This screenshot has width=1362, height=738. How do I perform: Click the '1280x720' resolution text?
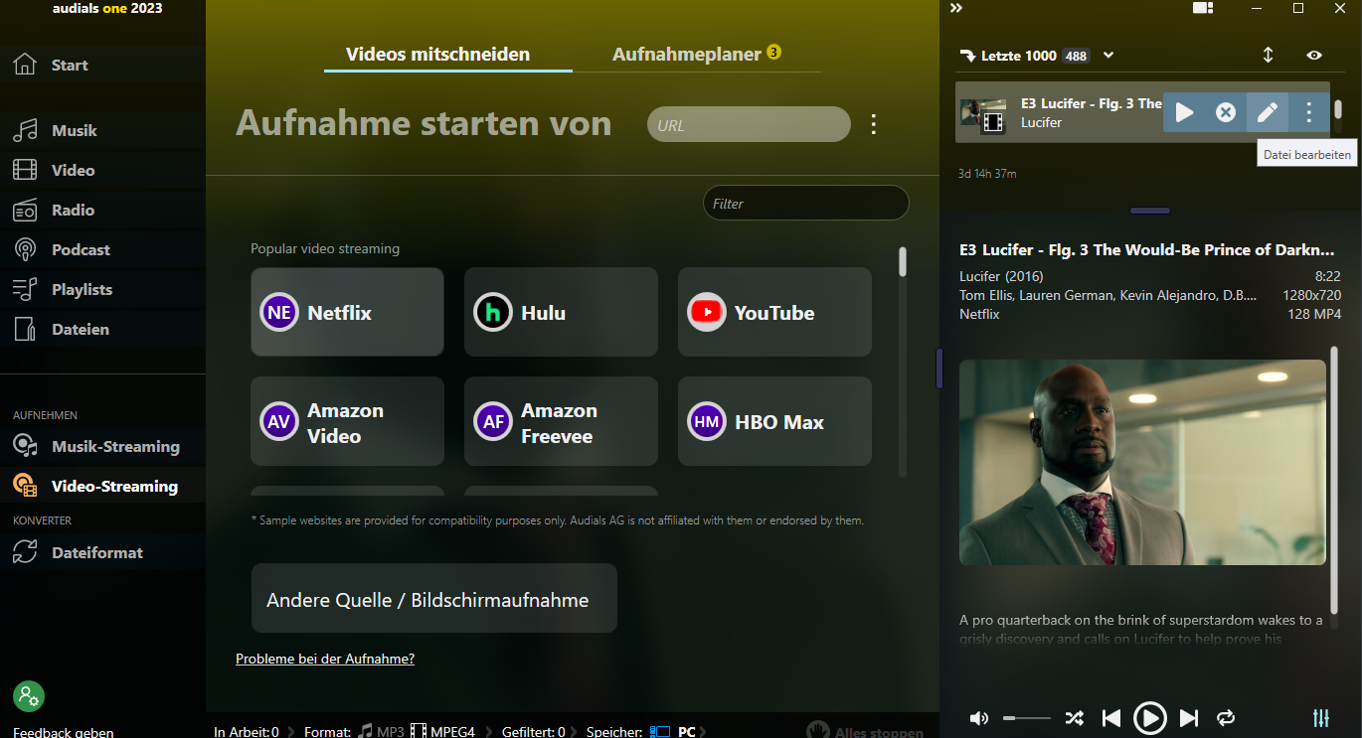1311,295
